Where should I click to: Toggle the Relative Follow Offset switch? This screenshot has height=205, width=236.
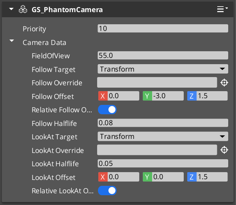107,110
